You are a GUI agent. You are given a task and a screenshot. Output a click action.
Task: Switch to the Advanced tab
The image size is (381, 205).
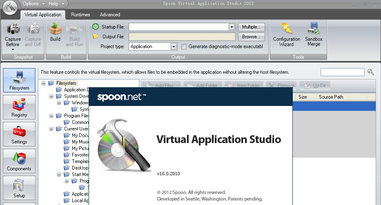pyautogui.click(x=110, y=15)
